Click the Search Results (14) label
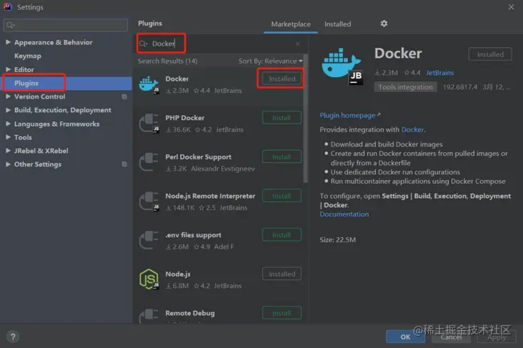This screenshot has height=348, width=523. coord(167,61)
